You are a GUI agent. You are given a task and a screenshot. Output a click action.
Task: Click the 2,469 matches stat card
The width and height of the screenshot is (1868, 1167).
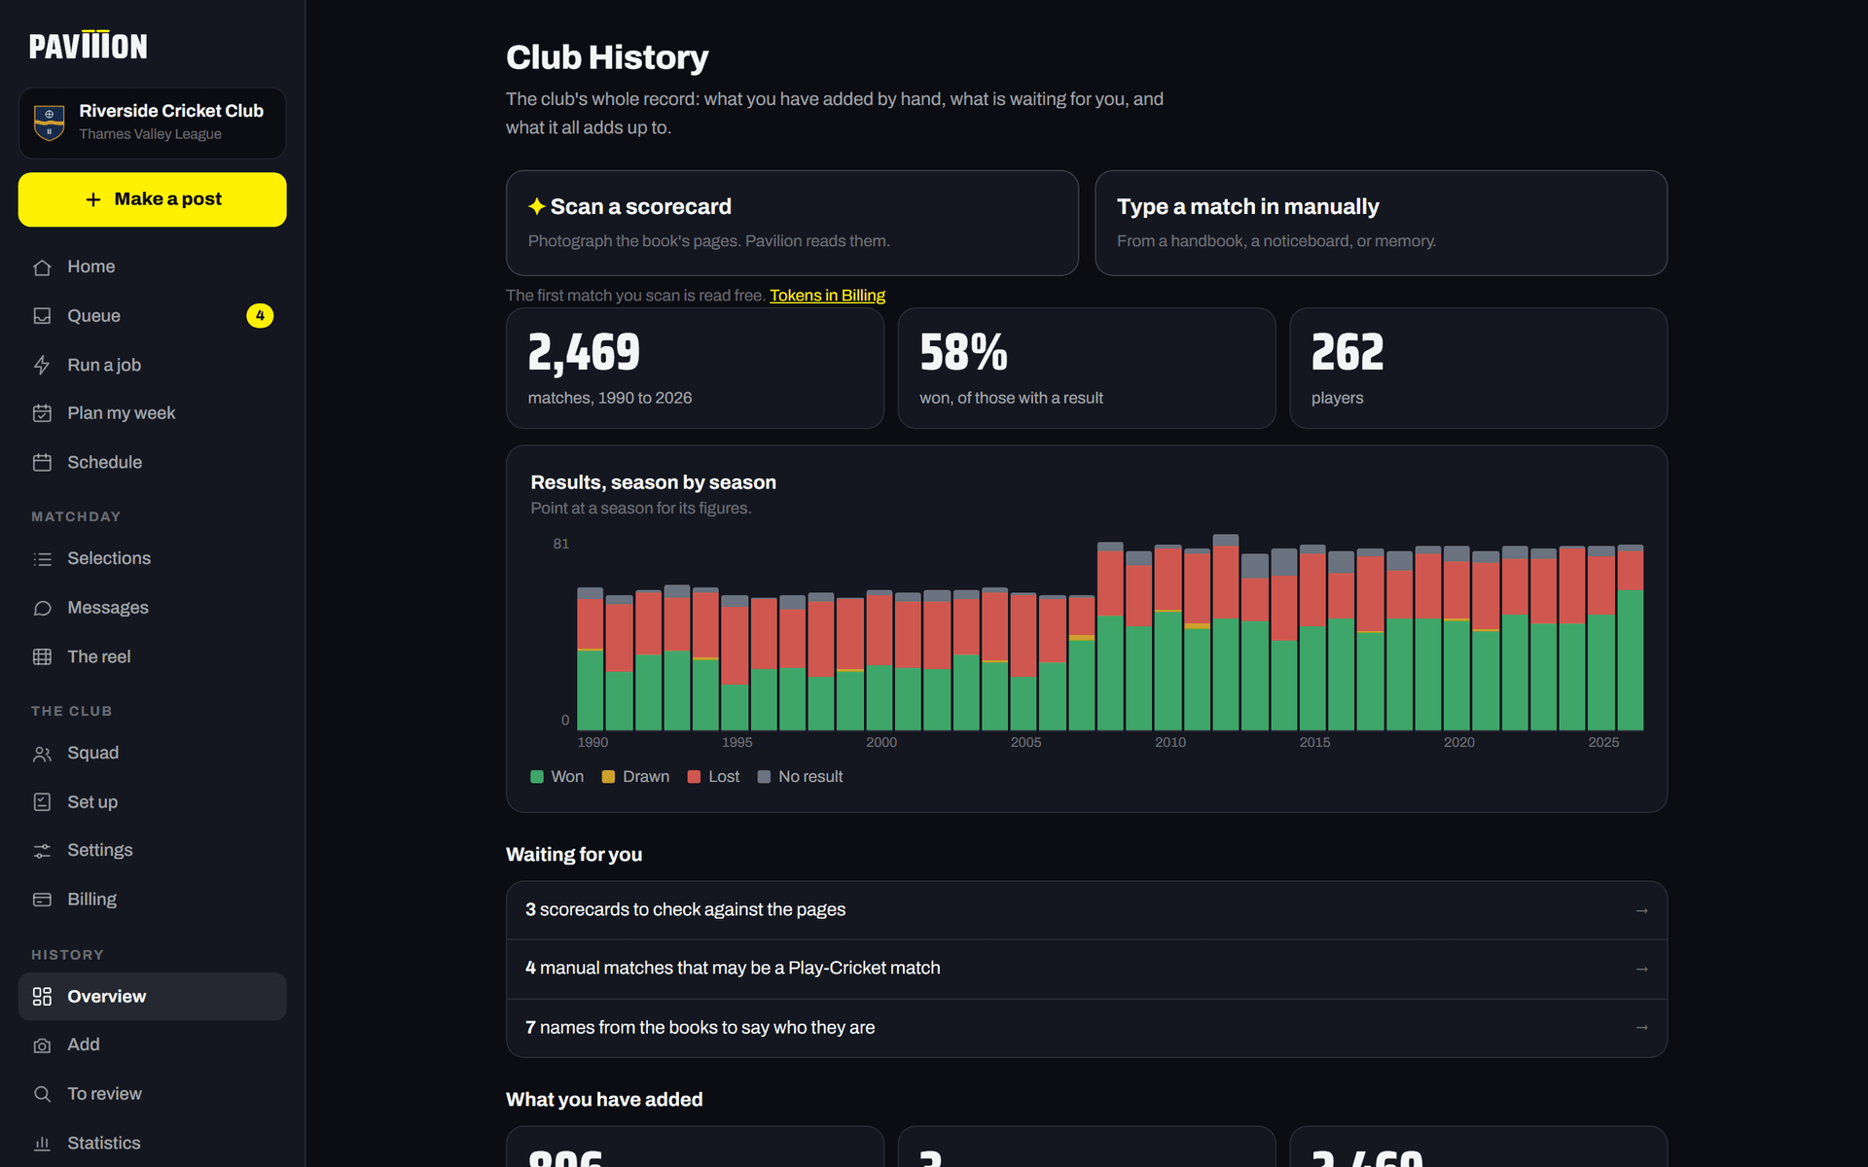click(x=695, y=369)
